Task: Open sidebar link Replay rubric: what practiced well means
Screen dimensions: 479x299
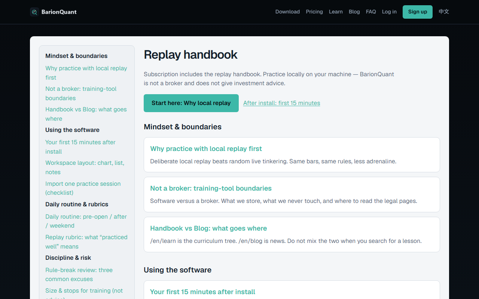Action: [x=86, y=242]
